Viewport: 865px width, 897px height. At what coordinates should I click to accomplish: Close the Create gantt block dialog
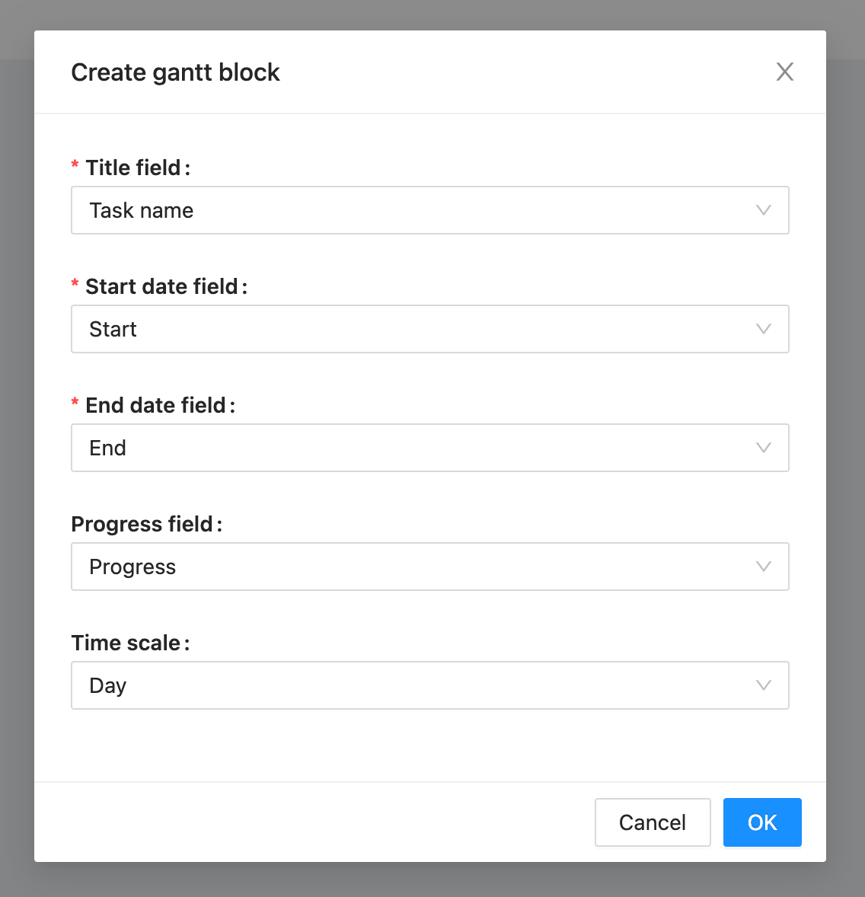(x=784, y=72)
